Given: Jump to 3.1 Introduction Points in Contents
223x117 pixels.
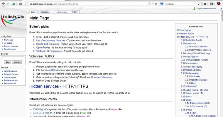Looking at the screenshot, I should coord(191,40).
